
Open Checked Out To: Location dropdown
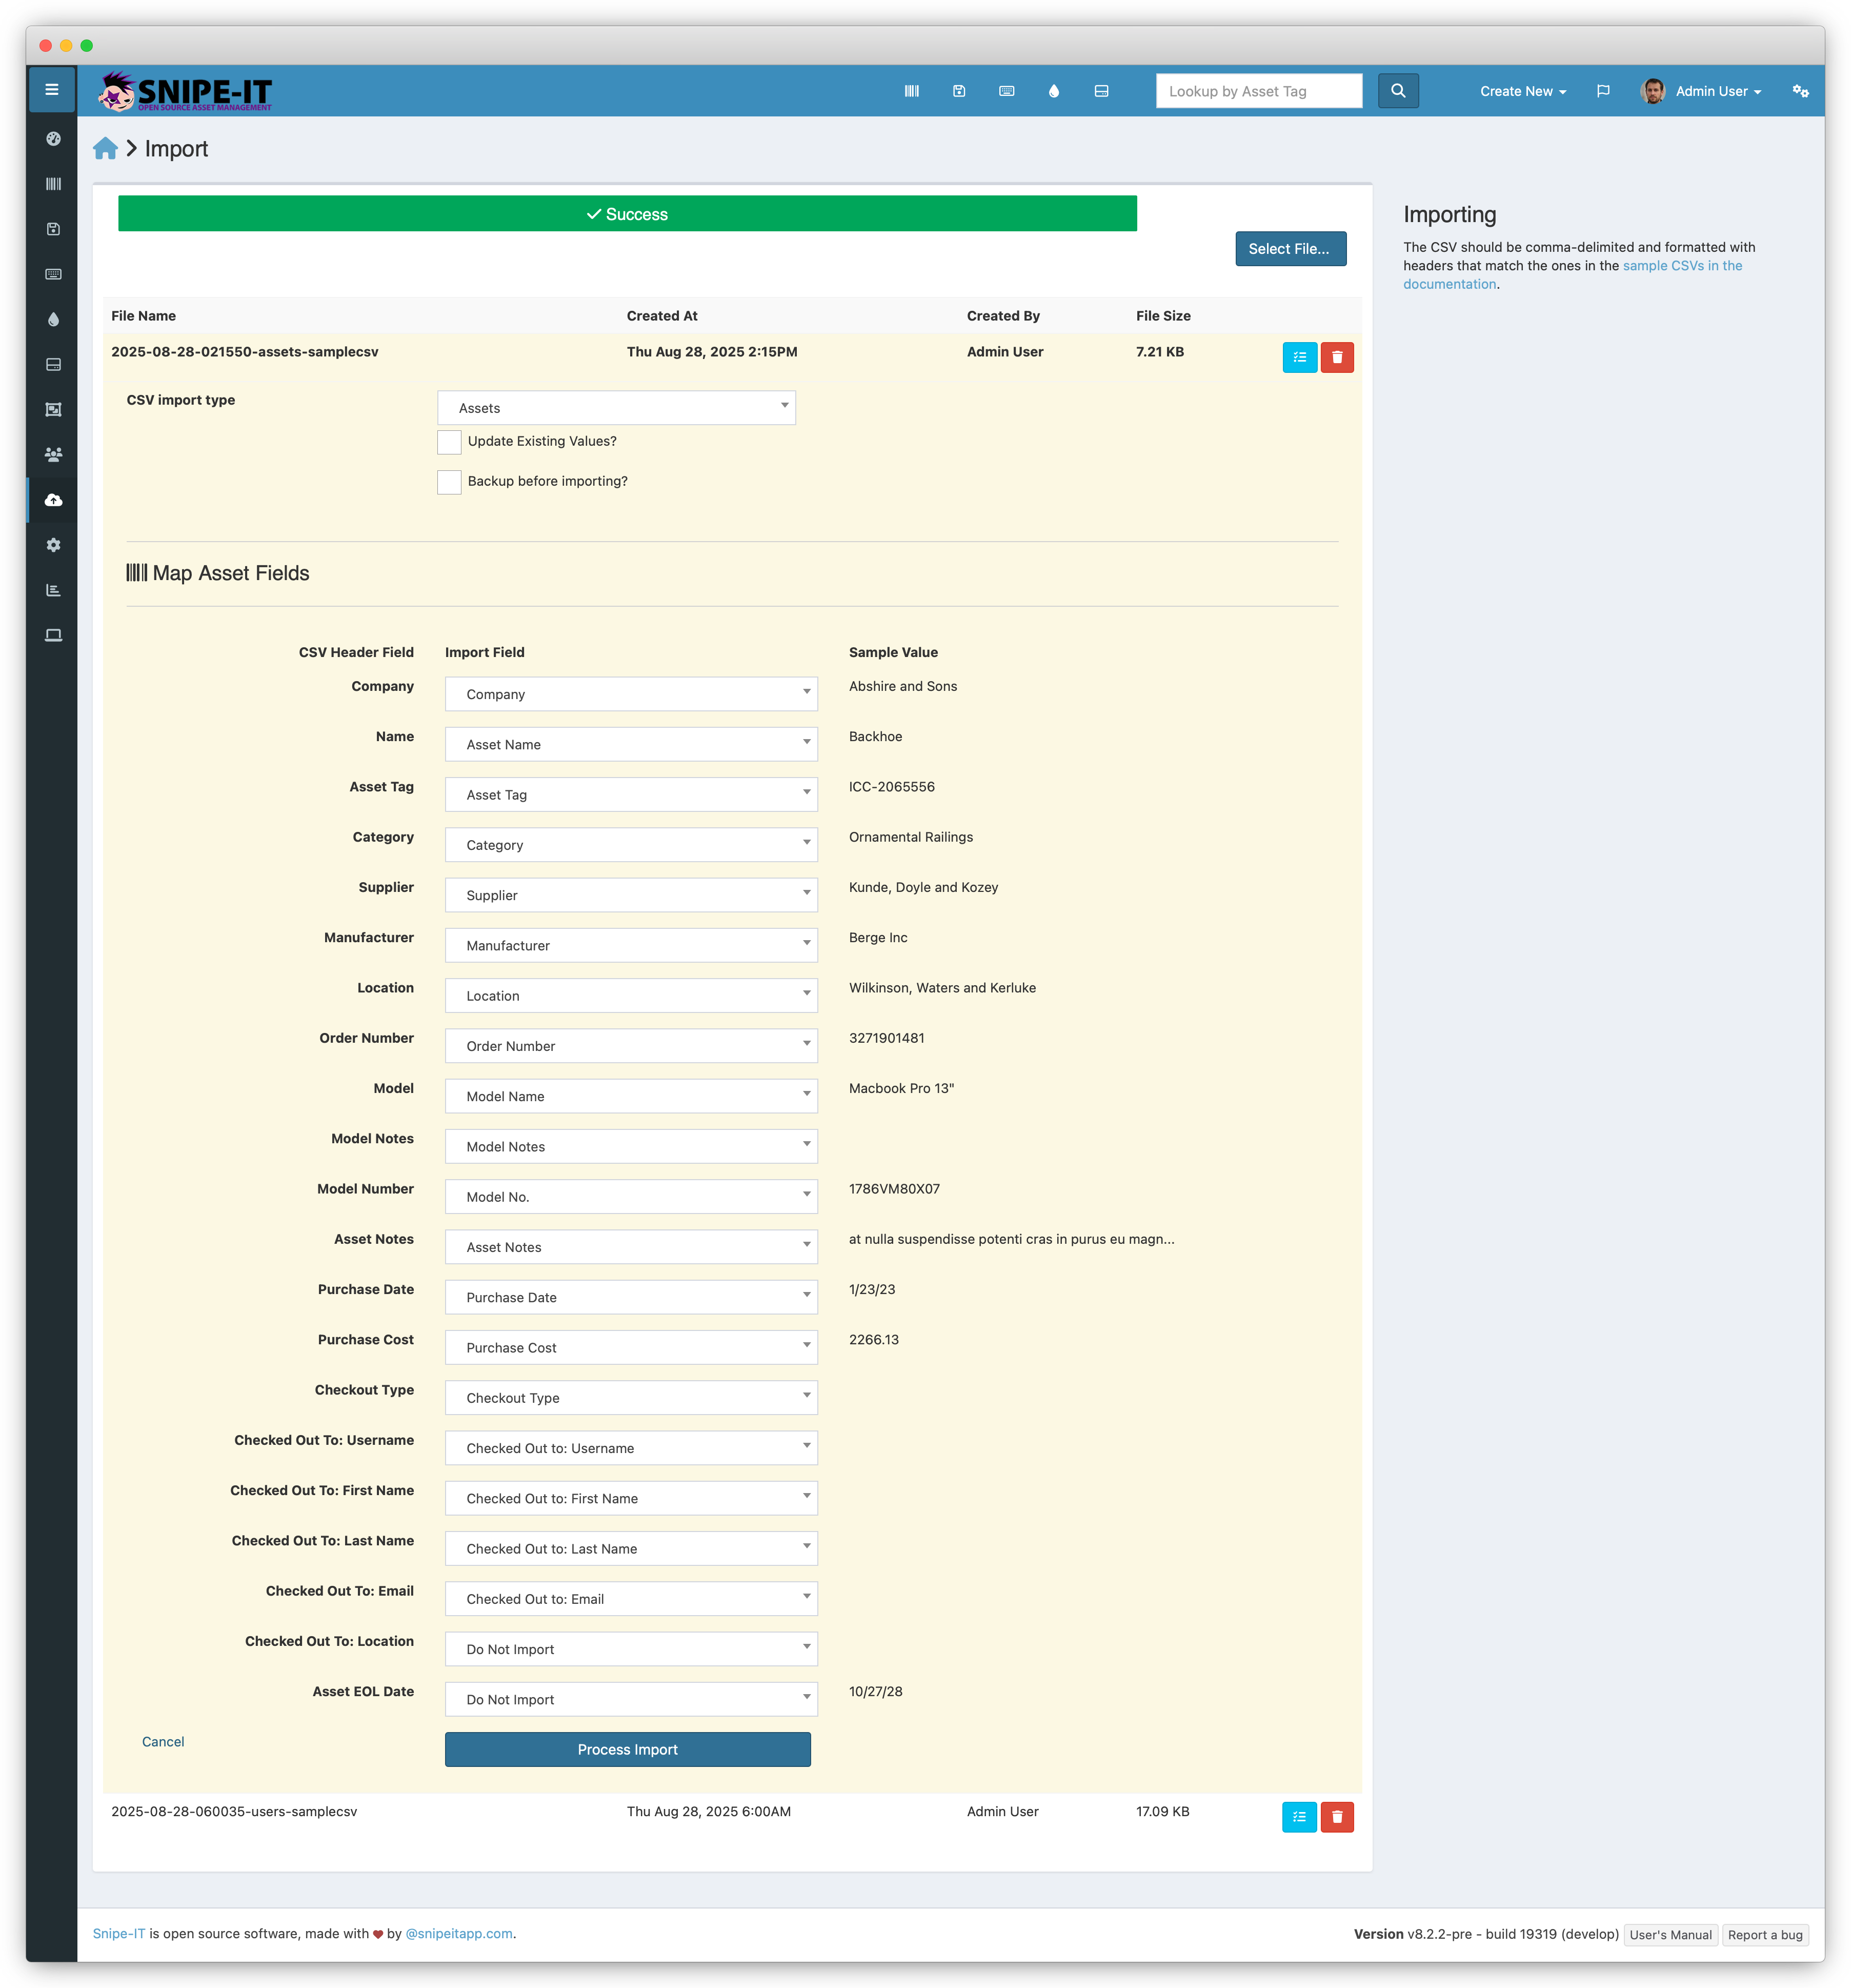point(631,1649)
